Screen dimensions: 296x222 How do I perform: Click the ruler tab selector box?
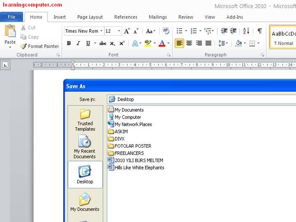click(5, 65)
